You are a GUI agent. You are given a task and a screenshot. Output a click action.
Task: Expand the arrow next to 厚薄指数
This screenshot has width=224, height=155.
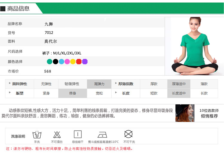(x=116, y=84)
